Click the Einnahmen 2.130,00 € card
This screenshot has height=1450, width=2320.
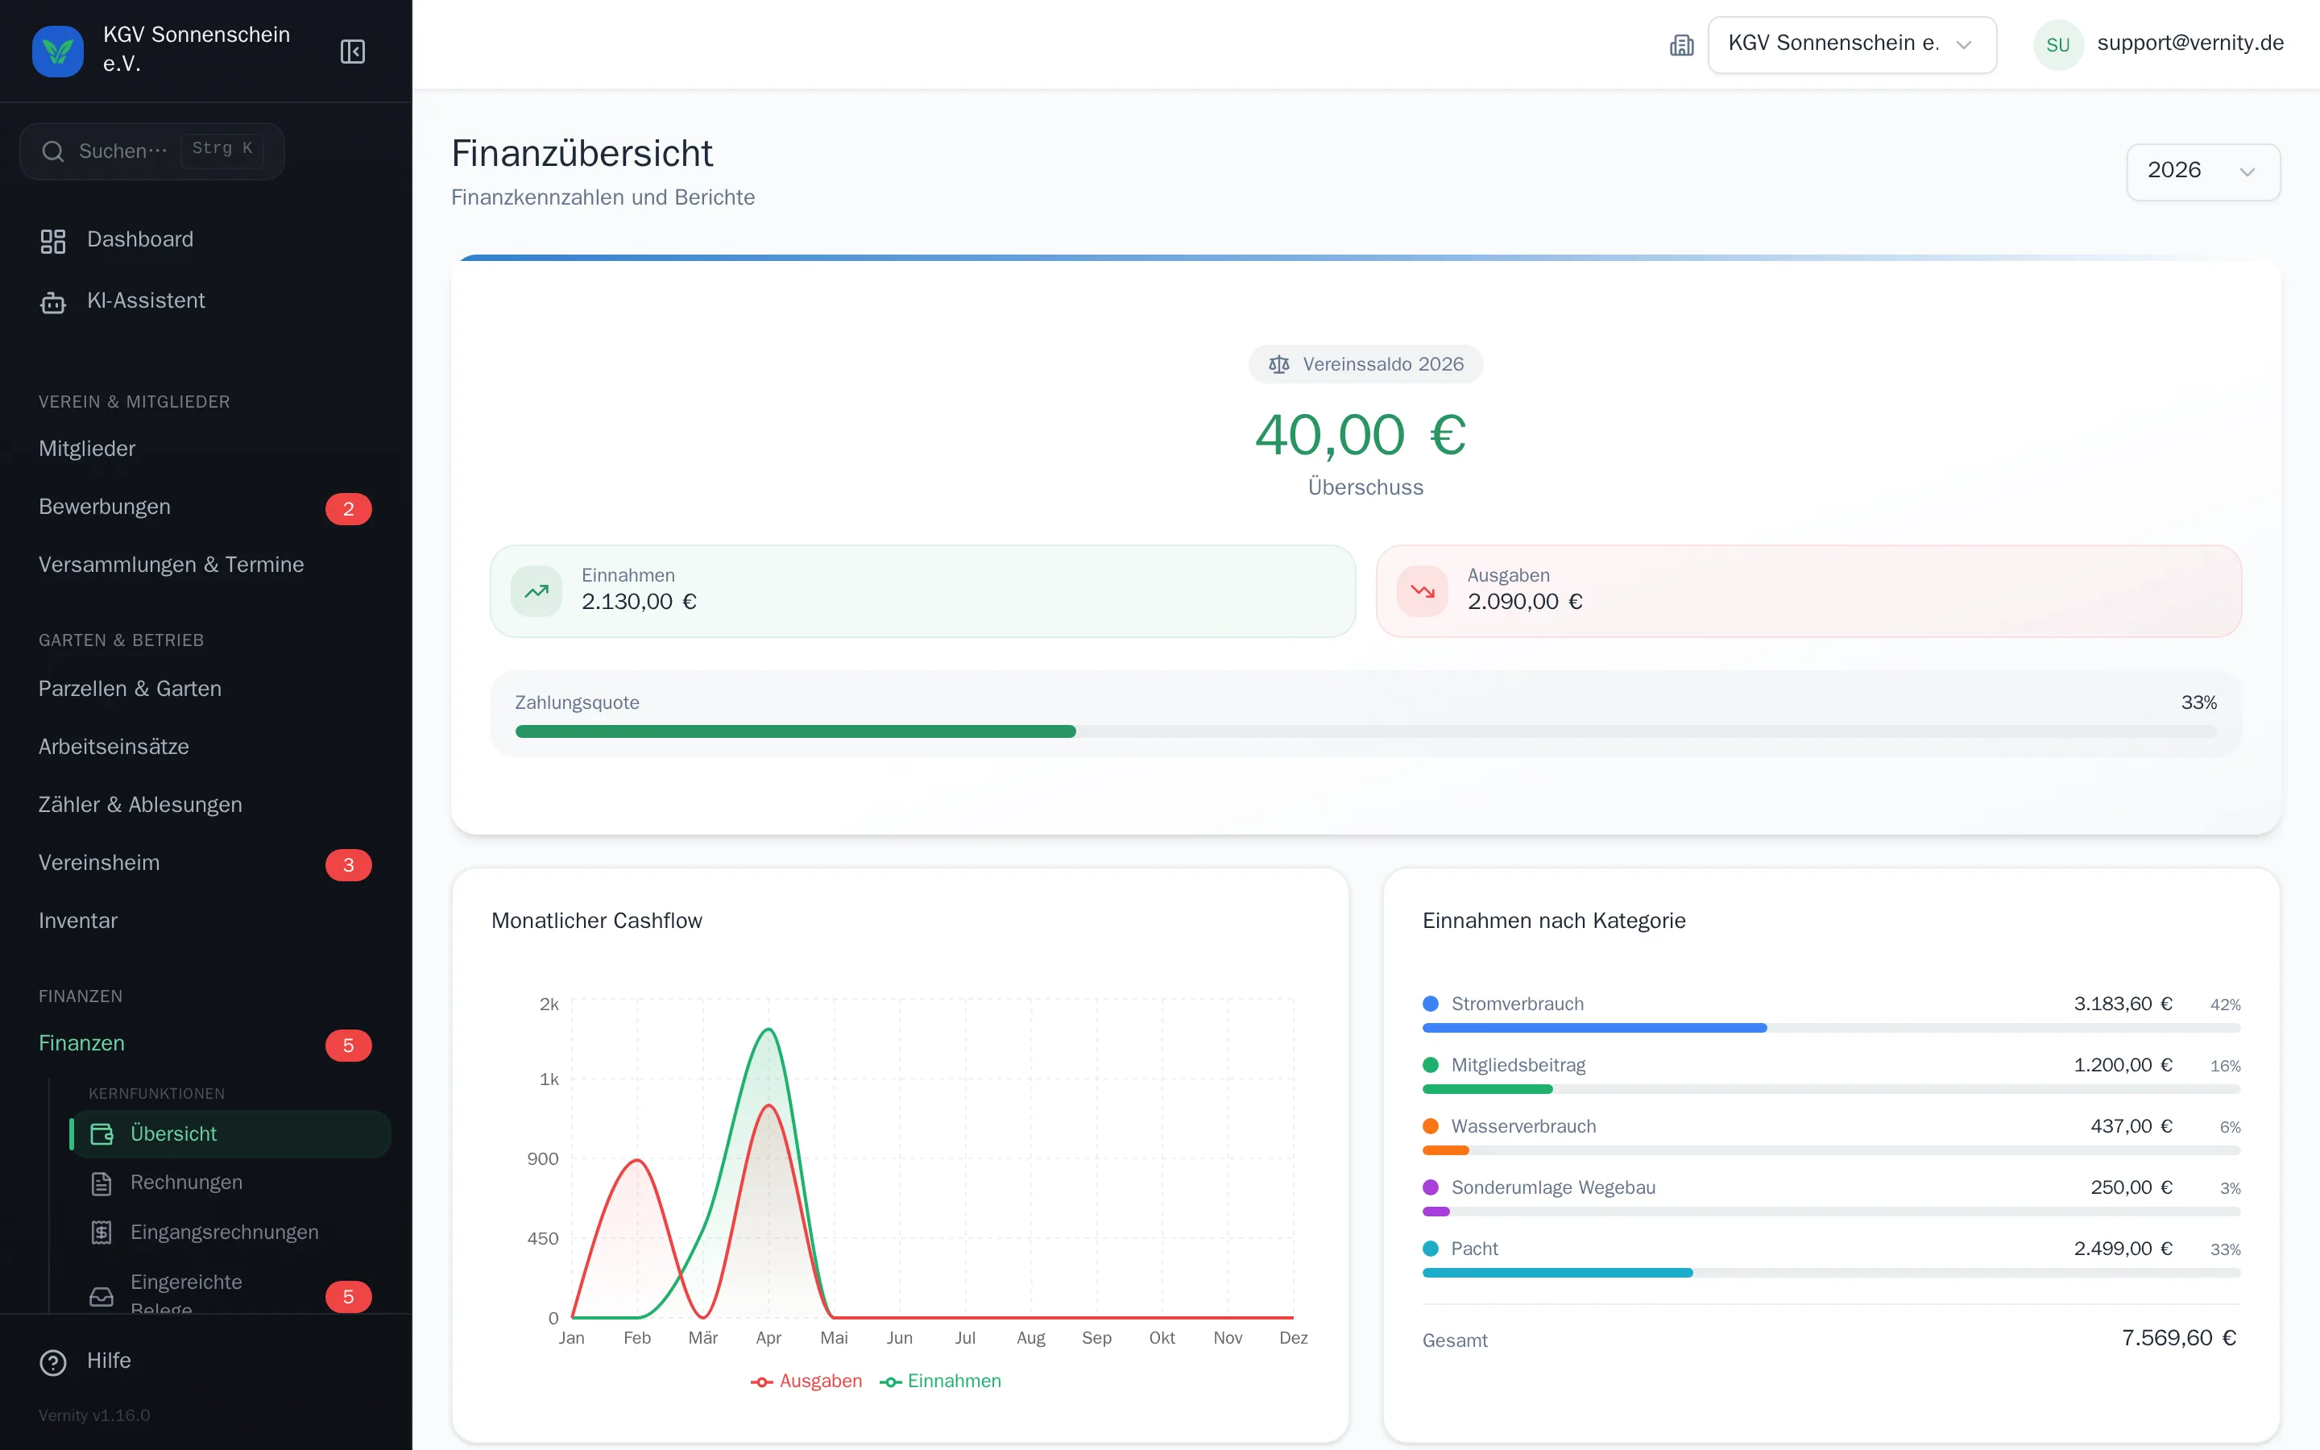point(922,590)
